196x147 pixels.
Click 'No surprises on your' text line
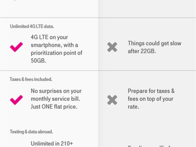click(56, 91)
